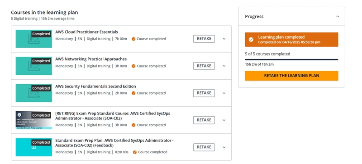362x164 pixels.
Task: Click the course completion progress bar
Action: tap(291, 59)
